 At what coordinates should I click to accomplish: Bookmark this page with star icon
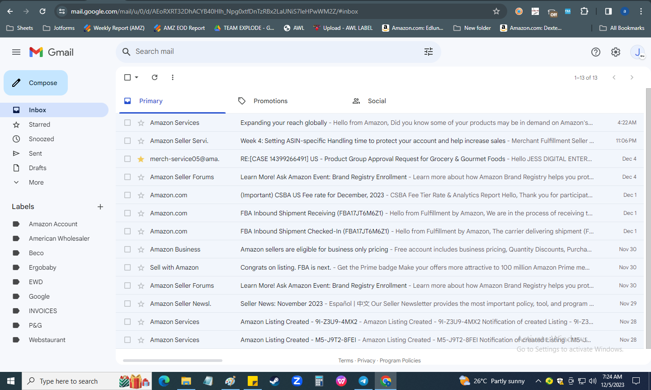496,11
